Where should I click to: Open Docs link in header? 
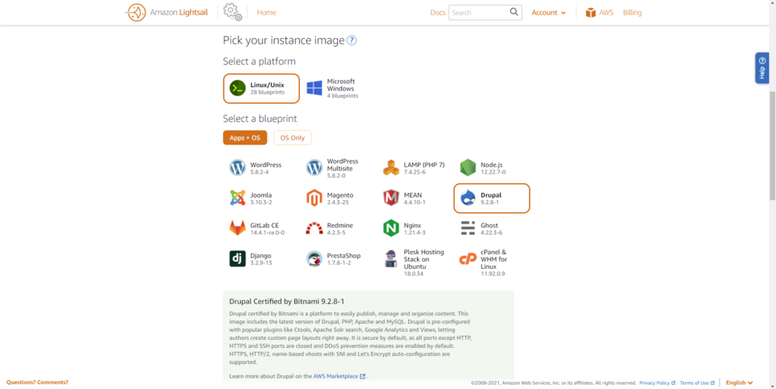click(x=437, y=13)
